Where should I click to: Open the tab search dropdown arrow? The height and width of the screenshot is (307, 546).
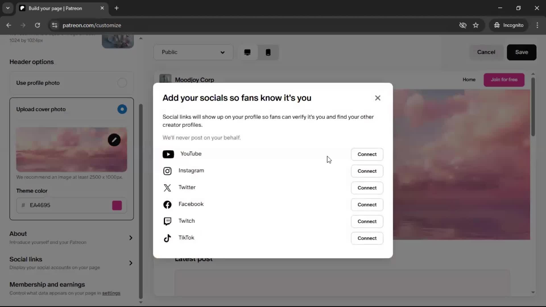tap(8, 8)
